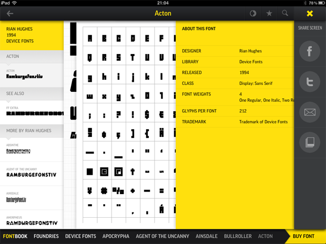This screenshot has height=244, width=326.
Task: Tap the Acton title in top bar
Action: pyautogui.click(x=163, y=13)
